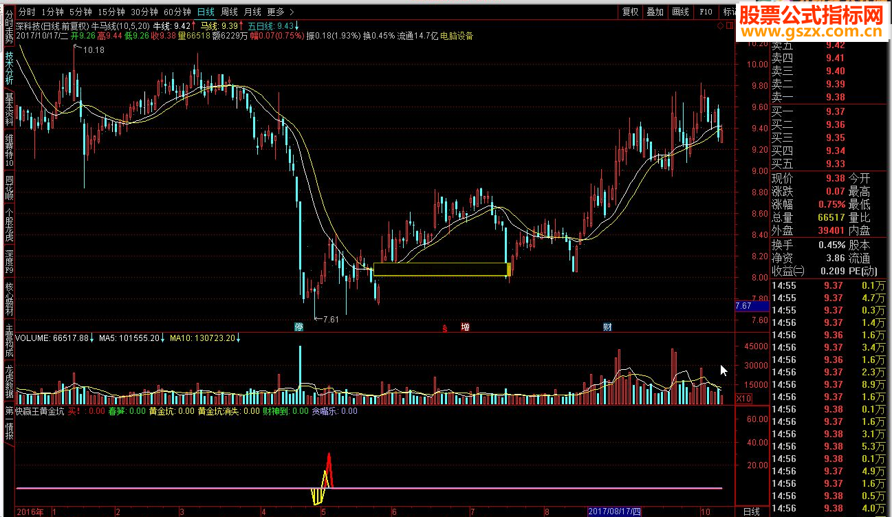Click the 日线 label at bottom right
The height and width of the screenshot is (517, 892).
[x=752, y=511]
